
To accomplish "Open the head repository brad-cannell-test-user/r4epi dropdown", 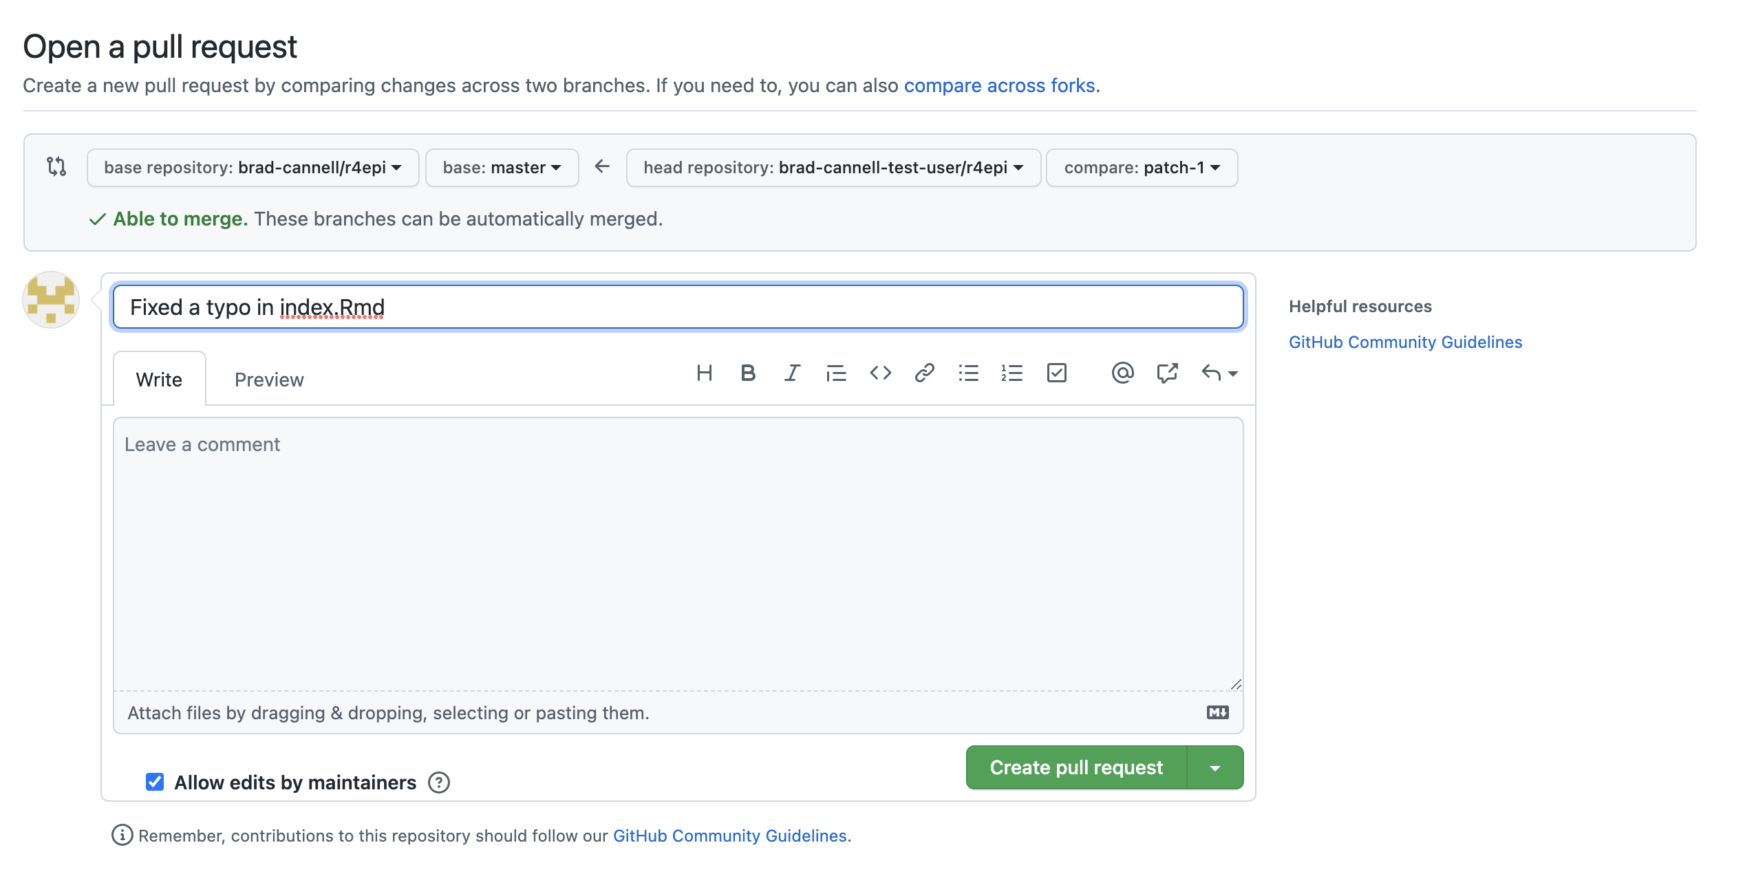I will coord(833,168).
